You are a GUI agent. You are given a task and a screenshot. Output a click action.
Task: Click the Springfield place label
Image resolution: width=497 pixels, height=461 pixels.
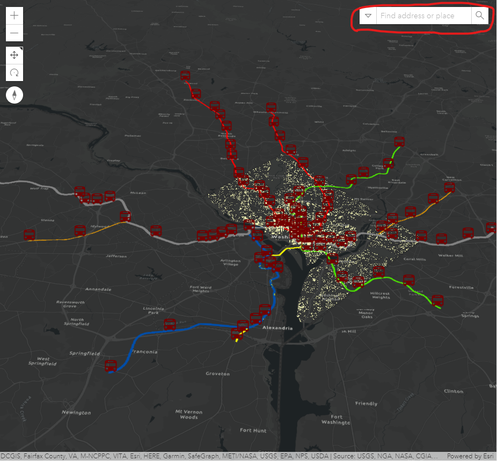(84, 354)
